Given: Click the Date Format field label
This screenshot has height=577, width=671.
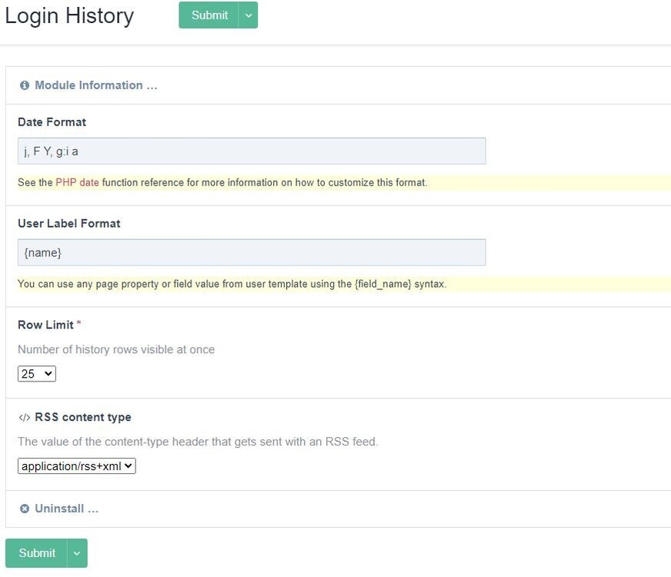Looking at the screenshot, I should click(x=52, y=122).
